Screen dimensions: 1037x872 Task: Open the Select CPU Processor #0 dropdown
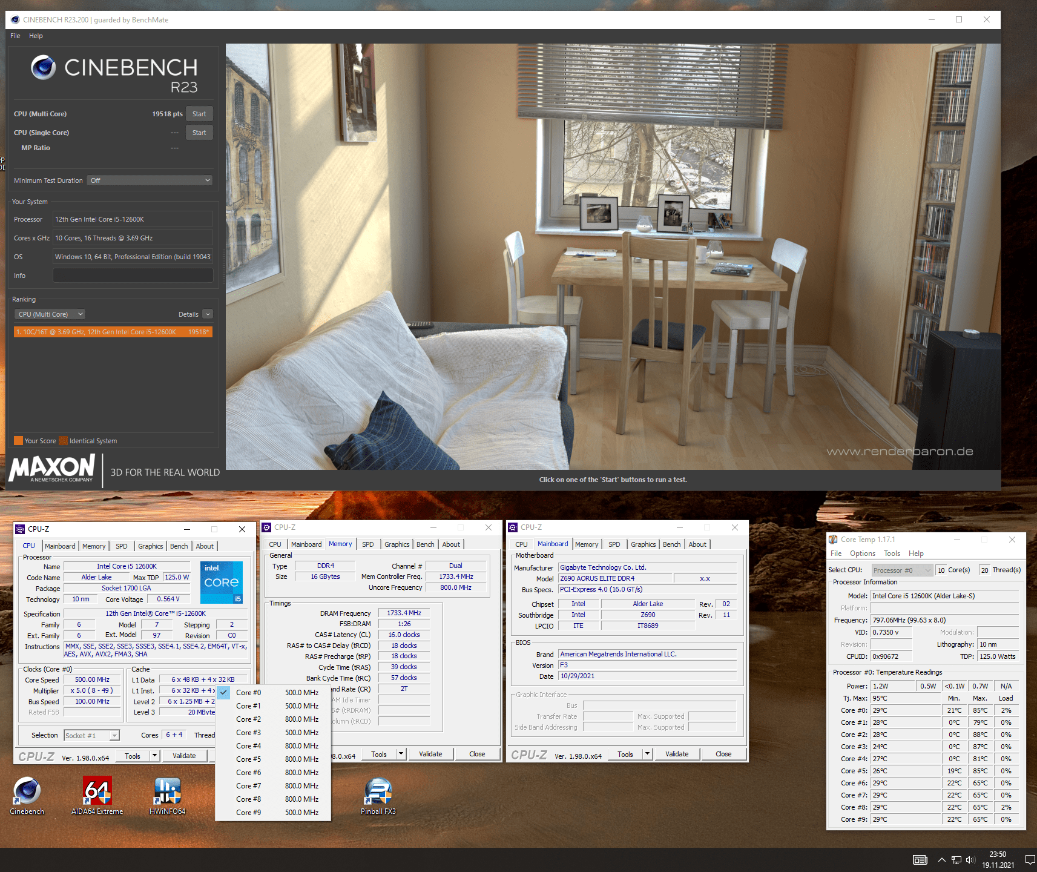pyautogui.click(x=902, y=570)
